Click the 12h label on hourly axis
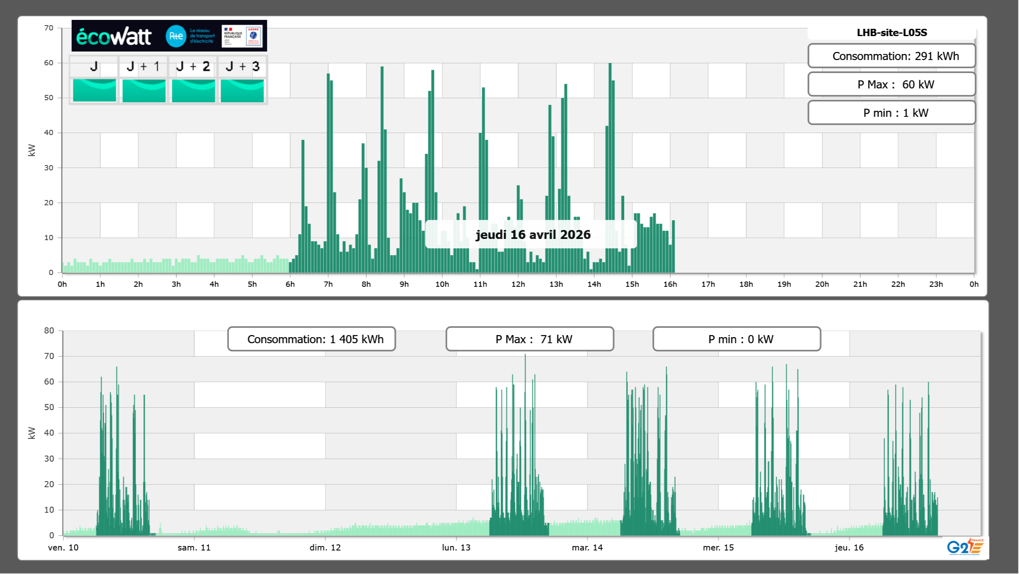The width and height of the screenshot is (1019, 574). [518, 284]
